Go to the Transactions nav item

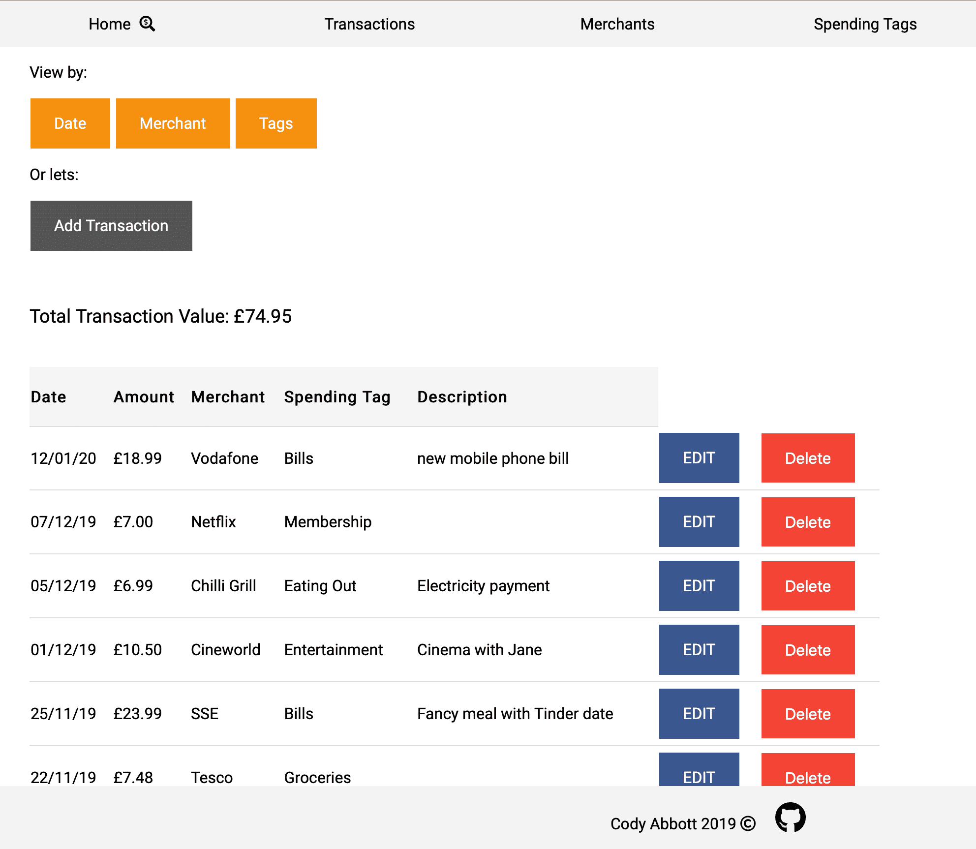(369, 24)
